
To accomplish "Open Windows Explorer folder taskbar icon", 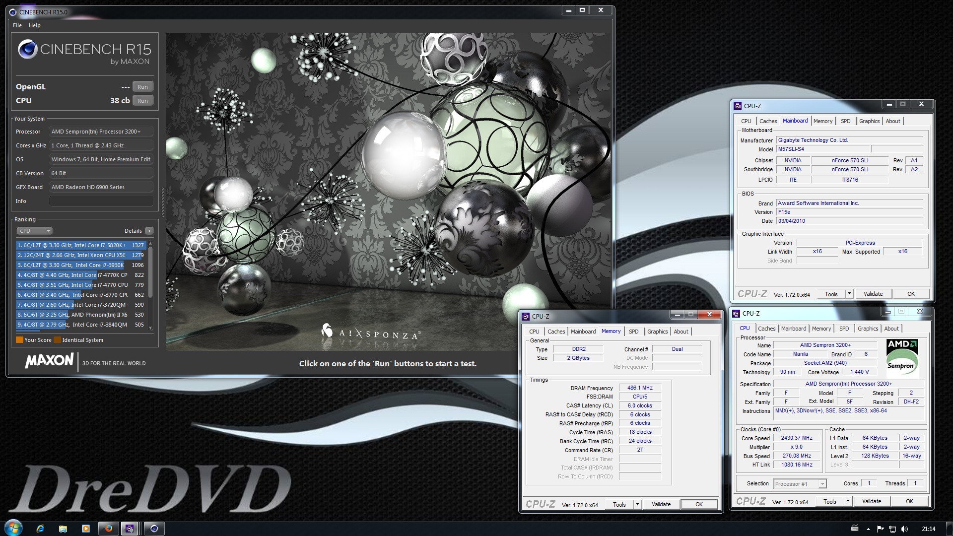I will point(63,529).
